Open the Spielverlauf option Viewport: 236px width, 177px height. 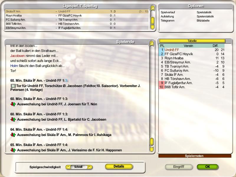pos(168,12)
